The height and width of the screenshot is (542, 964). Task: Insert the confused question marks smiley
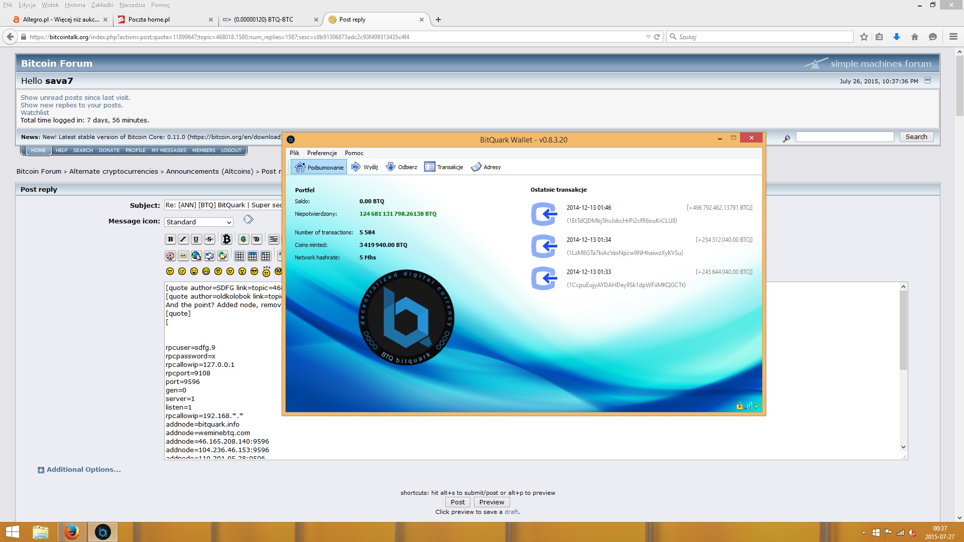266,271
